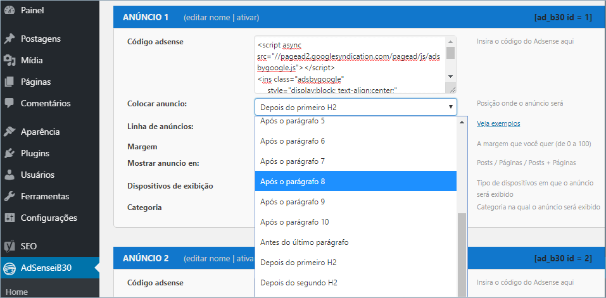Choose Após o parágrafo 10 option
Image resolution: width=606 pixels, height=298 pixels.
click(356, 222)
